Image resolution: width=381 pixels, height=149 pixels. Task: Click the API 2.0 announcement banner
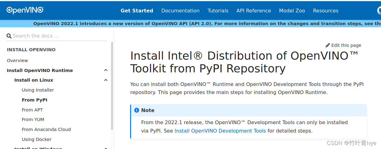190,24
